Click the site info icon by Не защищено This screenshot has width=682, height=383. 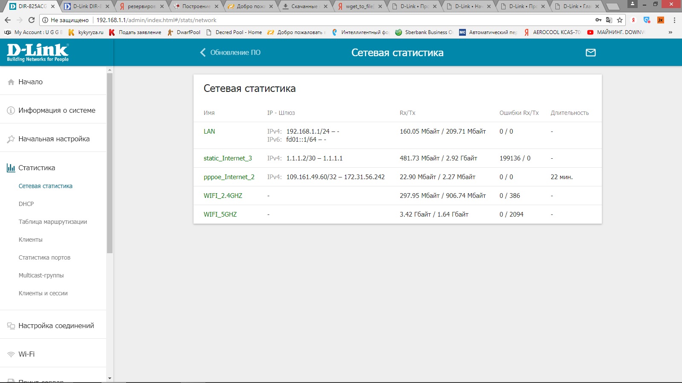[45, 20]
